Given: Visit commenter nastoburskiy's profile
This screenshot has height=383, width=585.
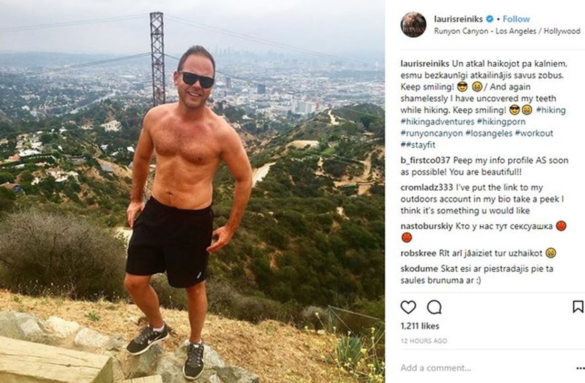Looking at the screenshot, I should 427,226.
